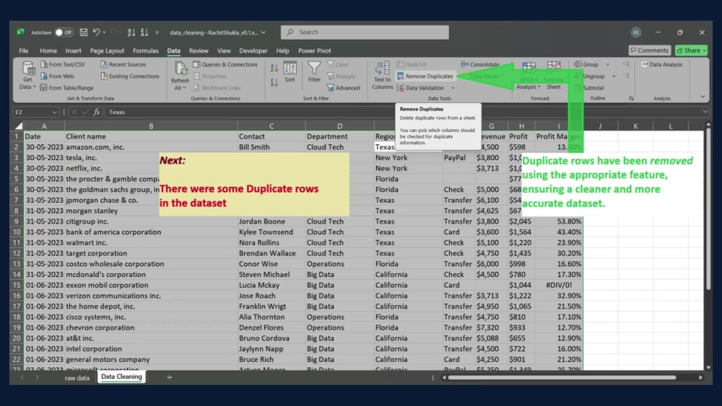Image resolution: width=722 pixels, height=406 pixels.
Task: Open Customize Quick Access Toolbar dropdown
Action: click(157, 32)
